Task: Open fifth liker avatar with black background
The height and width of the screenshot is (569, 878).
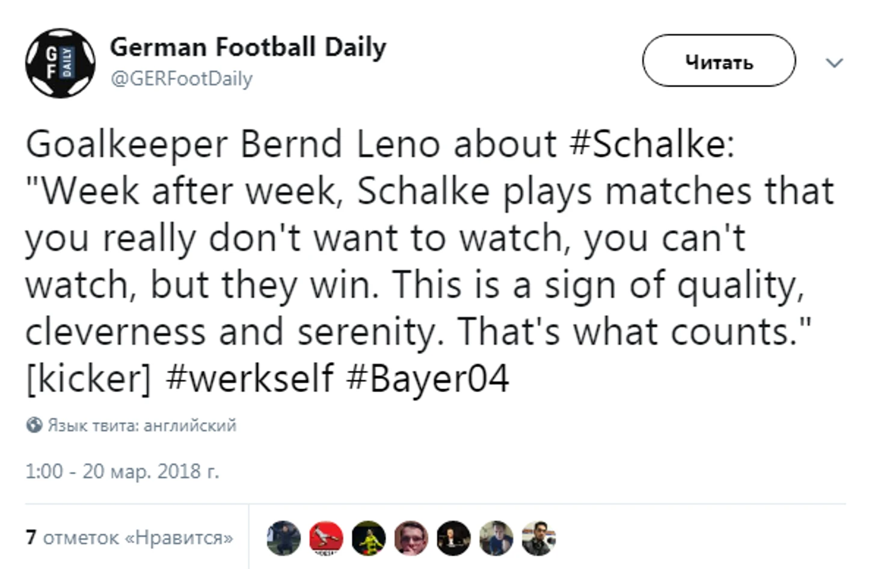Action: pos(453,538)
